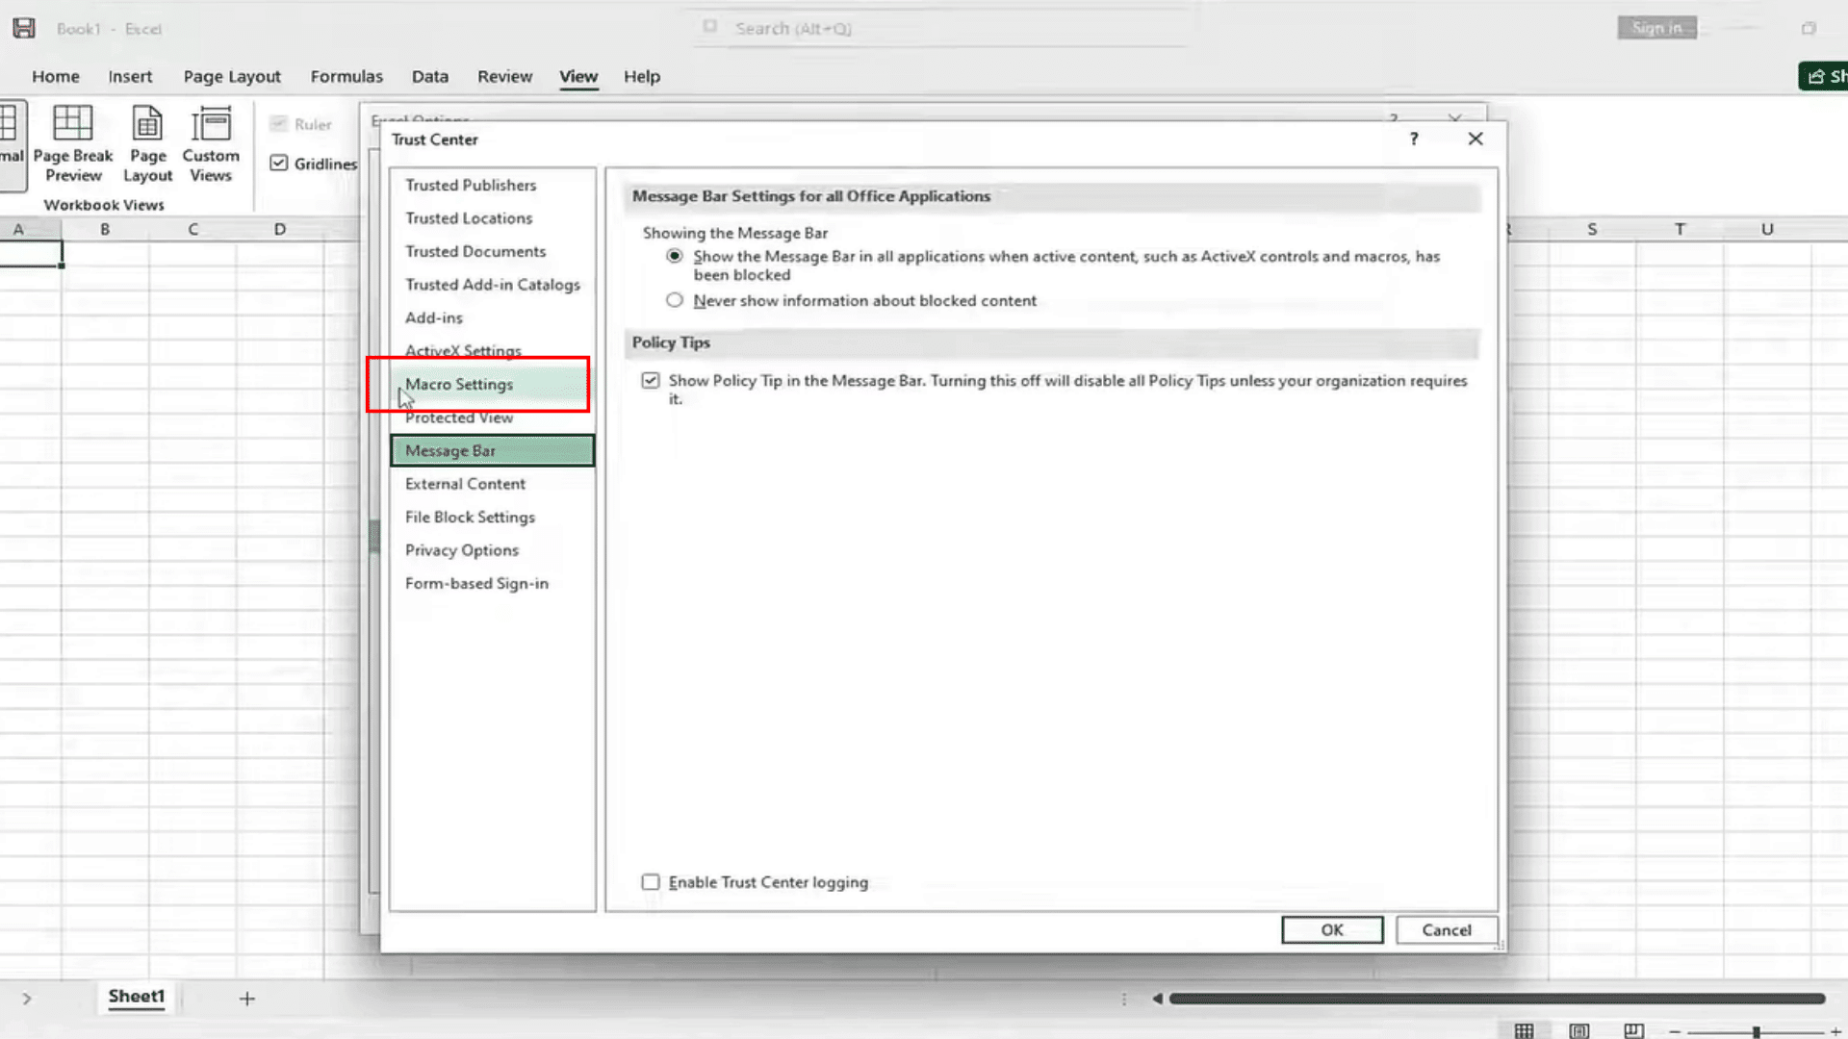Viewport: 1848px width, 1039px height.
Task: Click the sheet tab bar divider dots
Action: 1124,999
